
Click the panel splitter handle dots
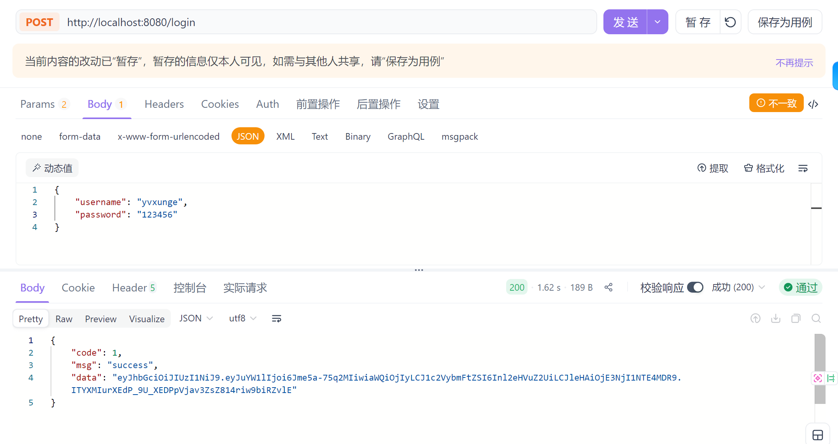pos(419,270)
